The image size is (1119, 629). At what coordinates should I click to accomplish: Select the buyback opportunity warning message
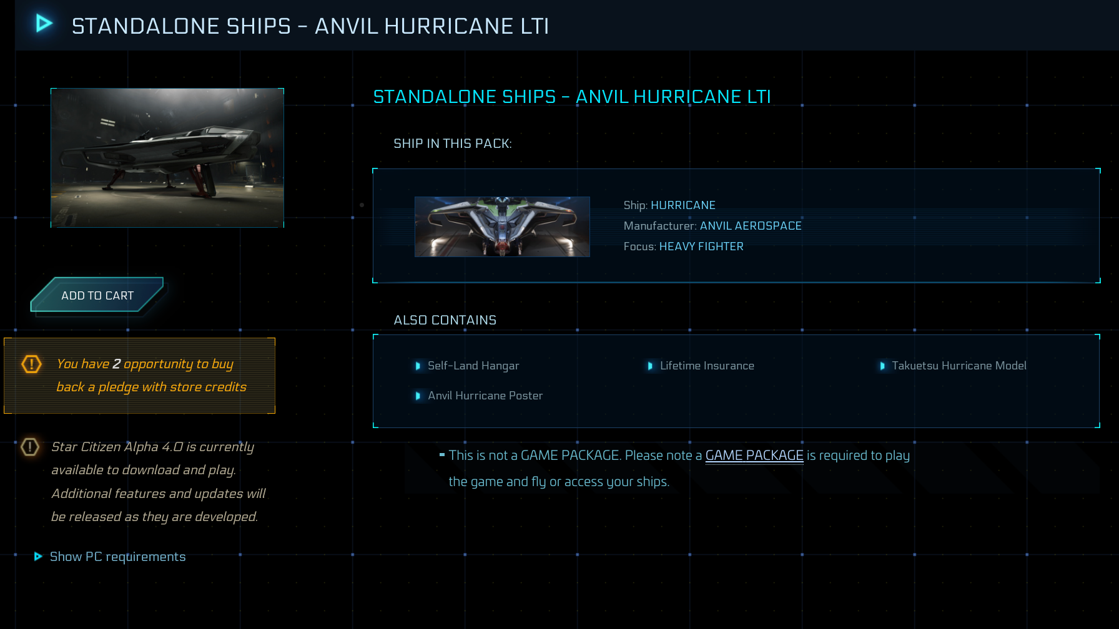click(x=151, y=375)
